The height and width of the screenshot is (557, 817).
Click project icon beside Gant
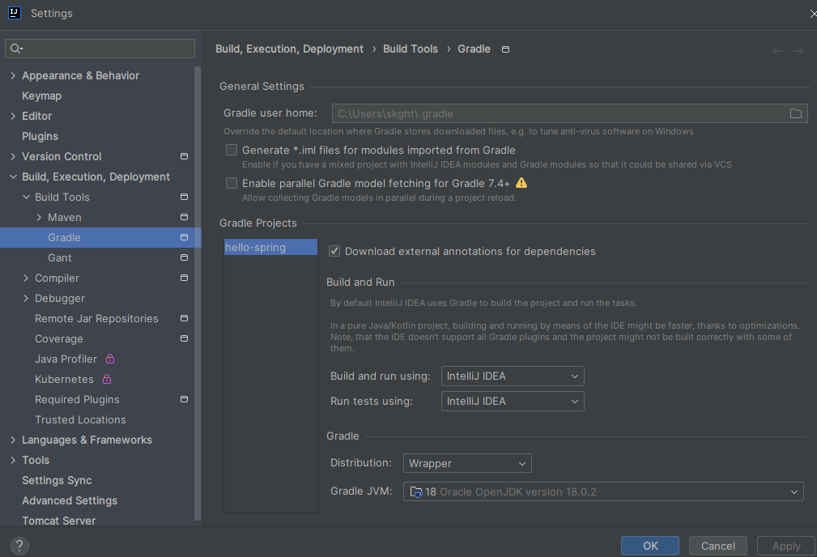(x=184, y=258)
